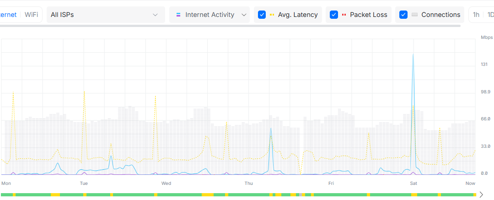Click the horizontal scrollbar under filters
This screenshot has width=494, height=200.
point(230,26)
